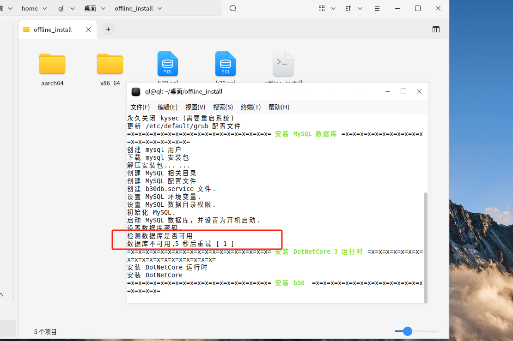Minimize the terminal window
The width and height of the screenshot is (513, 341).
(x=388, y=92)
